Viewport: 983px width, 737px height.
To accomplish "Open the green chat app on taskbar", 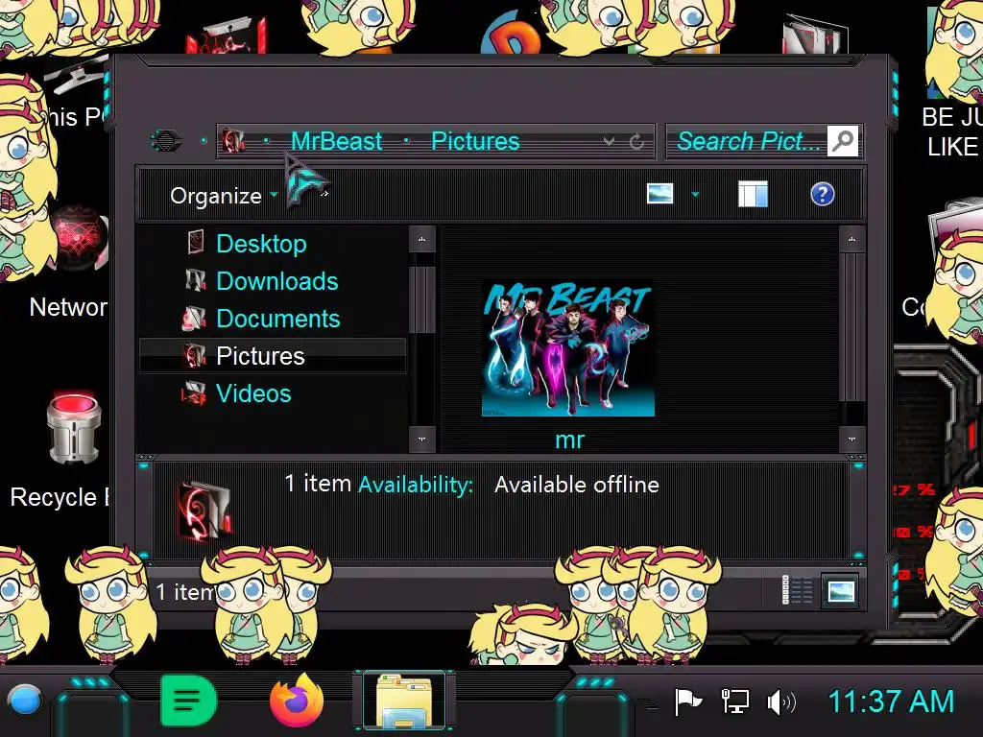I will click(188, 700).
